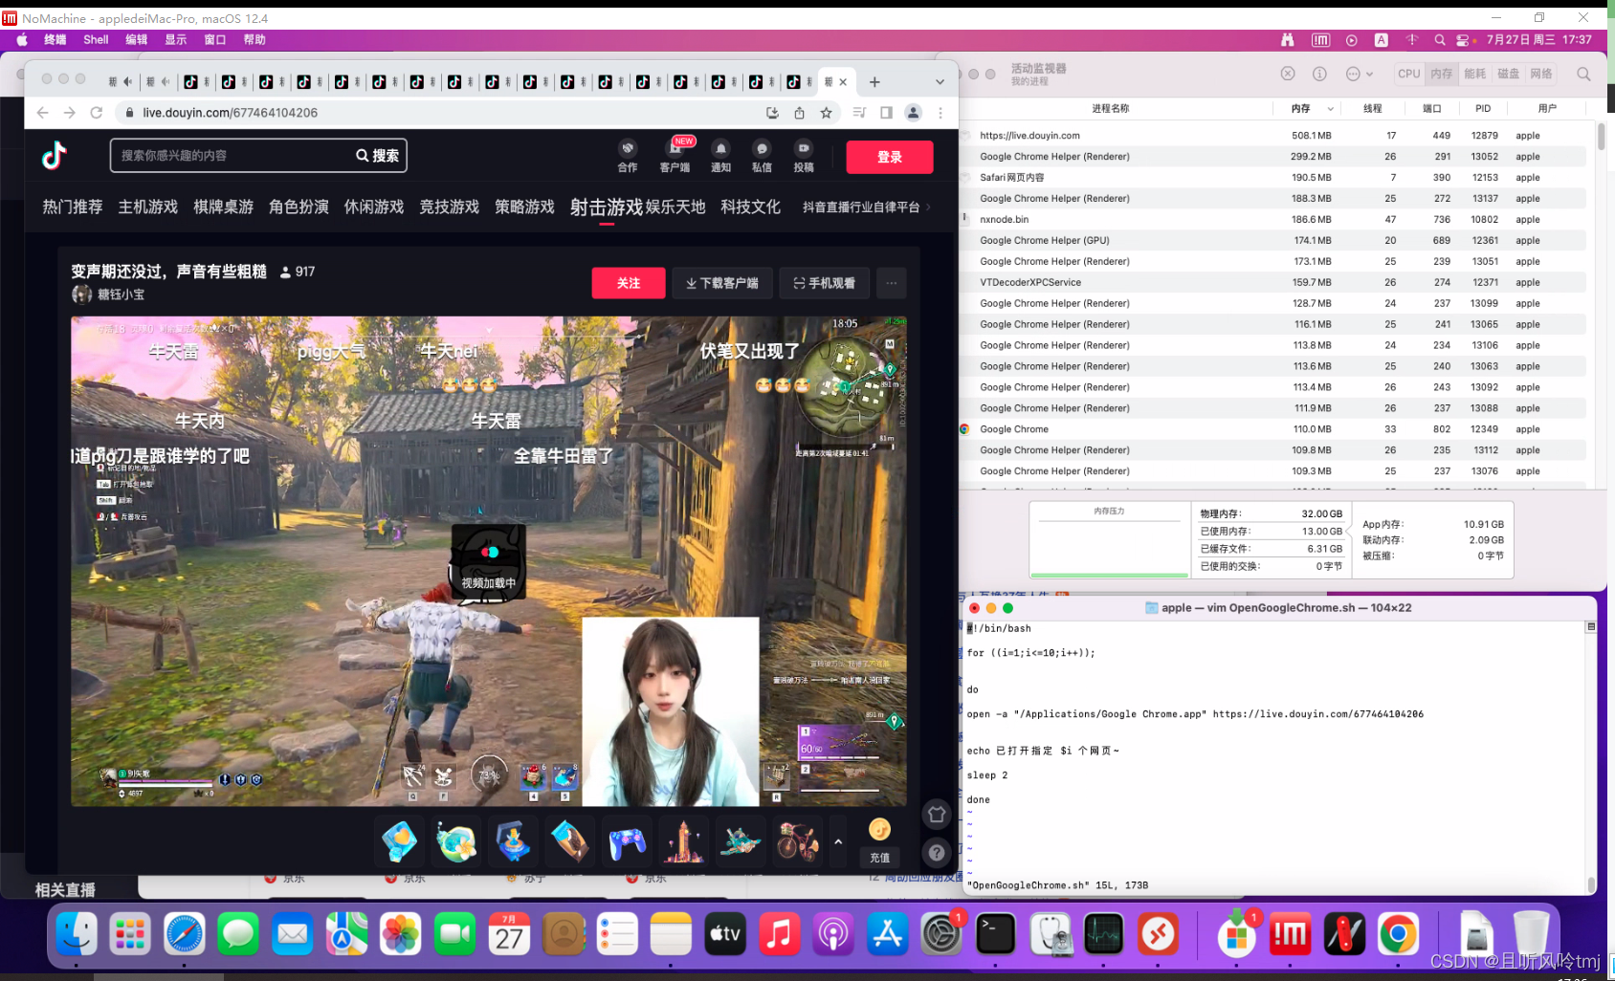Click the info icon in Activity Monitor toolbar
Screen dimensions: 1615x981
click(1319, 74)
